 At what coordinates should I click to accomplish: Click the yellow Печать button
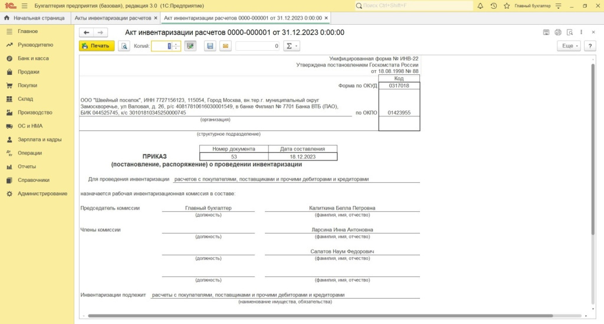pyautogui.click(x=97, y=46)
